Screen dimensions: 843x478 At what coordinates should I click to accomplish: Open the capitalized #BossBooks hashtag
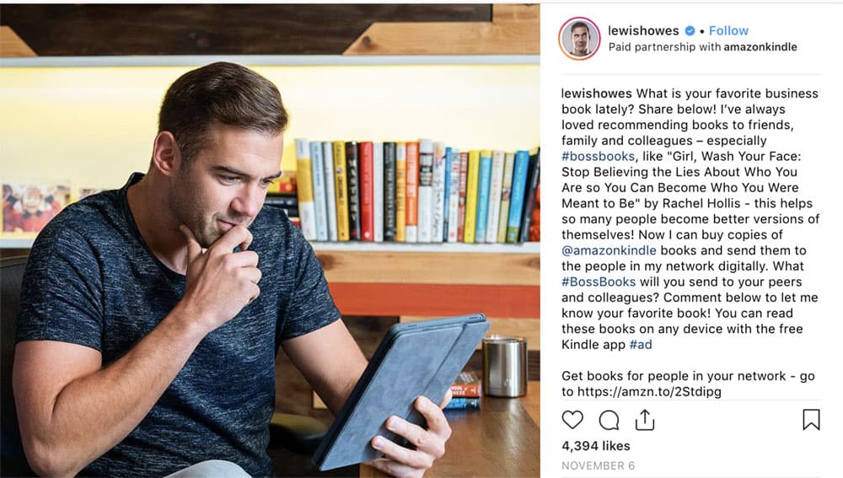(599, 282)
